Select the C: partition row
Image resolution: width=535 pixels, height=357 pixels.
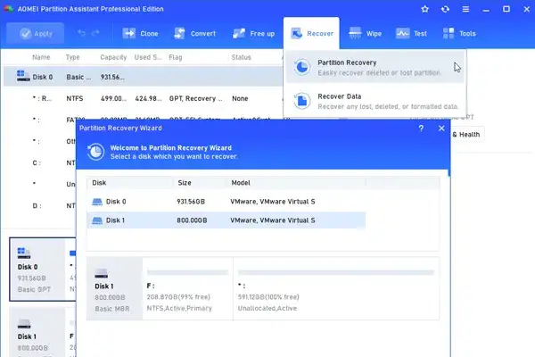click(40, 163)
